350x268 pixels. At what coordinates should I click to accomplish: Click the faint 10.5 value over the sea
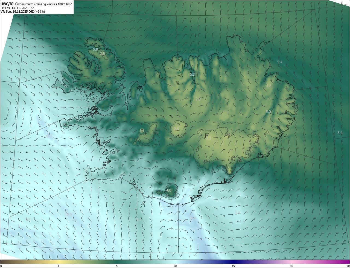point(68,214)
